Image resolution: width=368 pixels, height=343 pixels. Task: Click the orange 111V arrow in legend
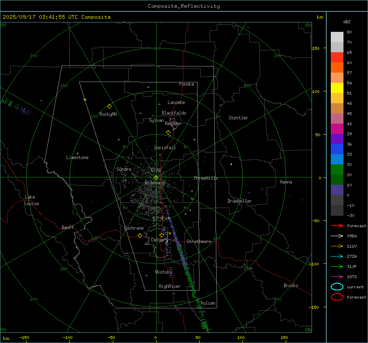click(337, 246)
